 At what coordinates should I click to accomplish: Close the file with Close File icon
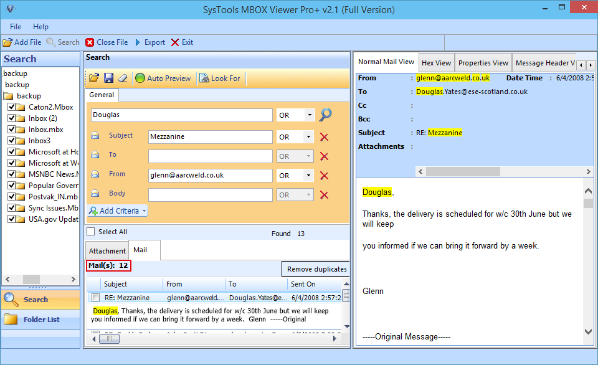click(90, 42)
